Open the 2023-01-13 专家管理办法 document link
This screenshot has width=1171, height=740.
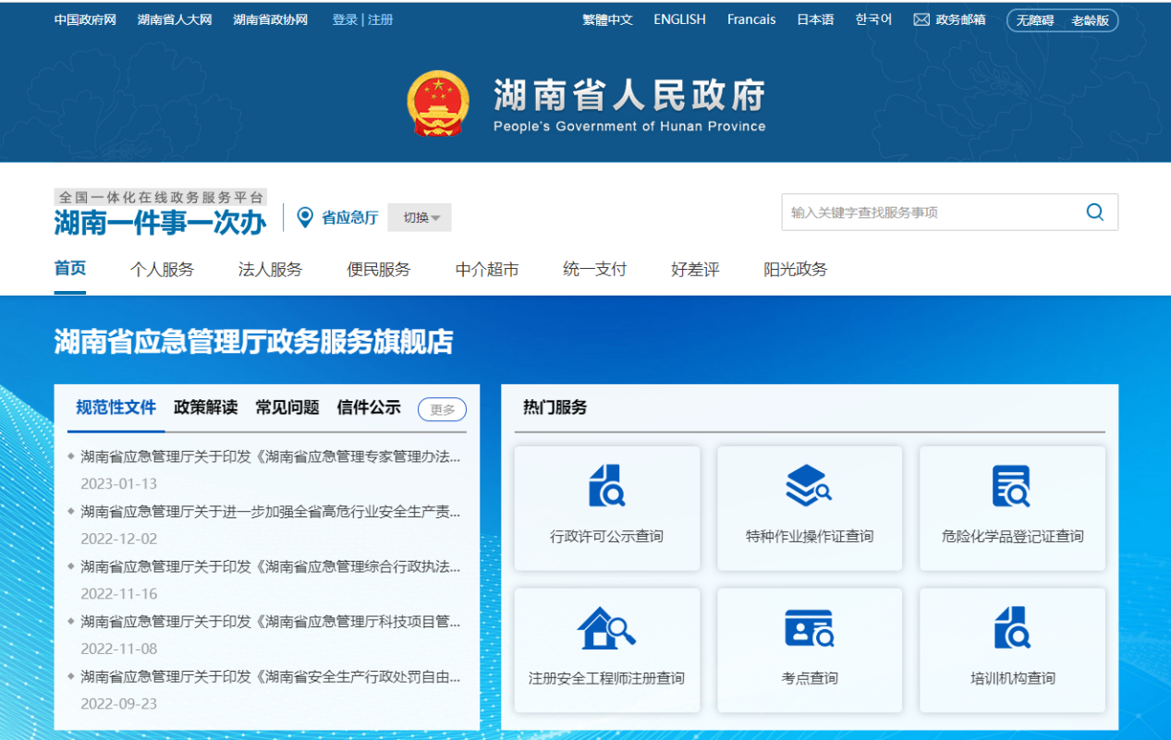[x=270, y=456]
